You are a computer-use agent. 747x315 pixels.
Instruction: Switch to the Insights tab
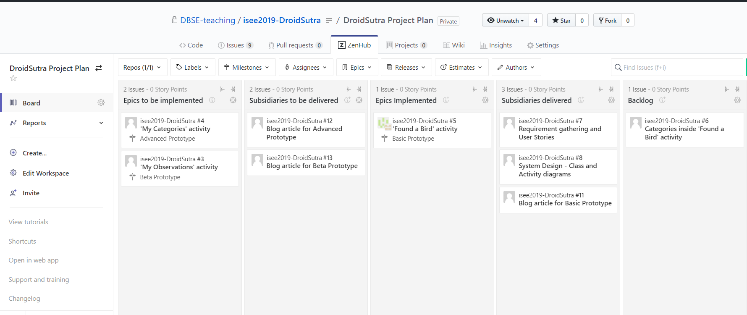pyautogui.click(x=495, y=45)
